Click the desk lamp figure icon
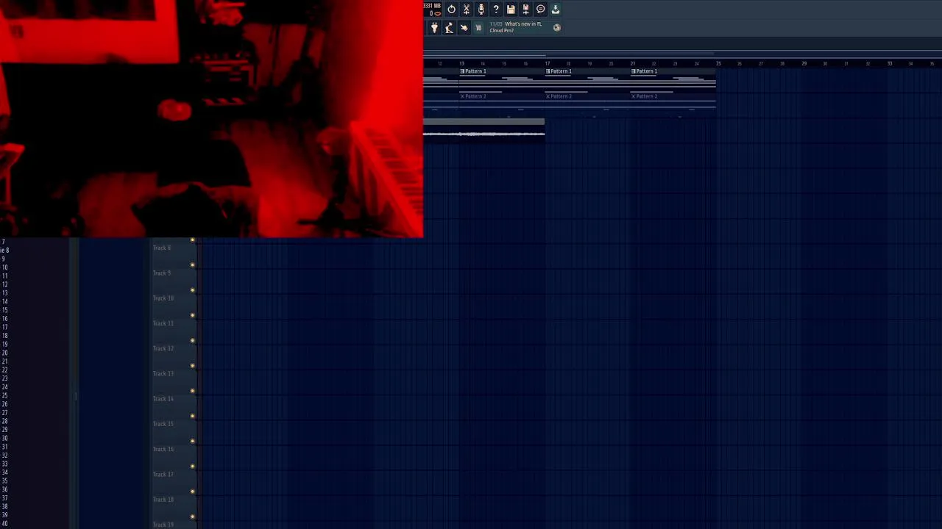The width and height of the screenshot is (942, 529). [449, 28]
